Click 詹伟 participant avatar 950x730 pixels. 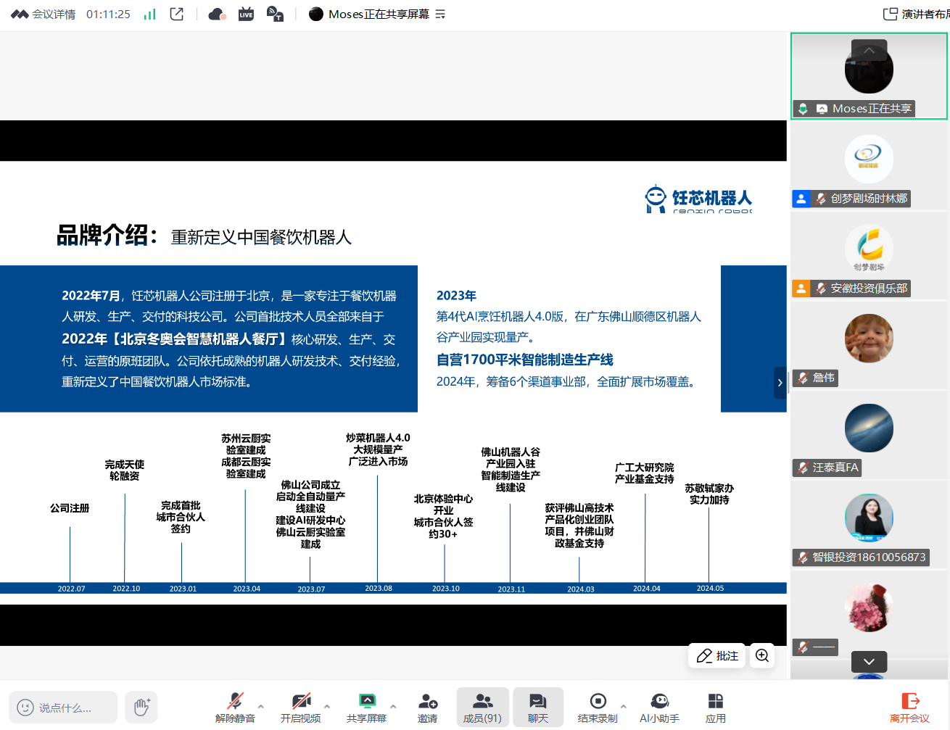coord(869,339)
